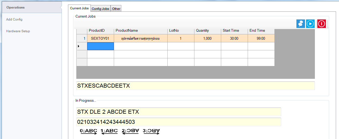Click the 3: mirrored ABC direction image

click(151, 131)
